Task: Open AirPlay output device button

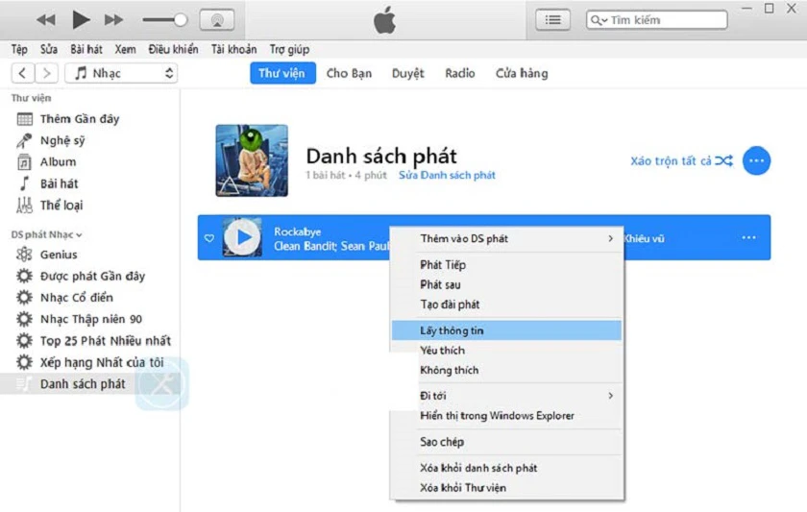Action: point(217,20)
